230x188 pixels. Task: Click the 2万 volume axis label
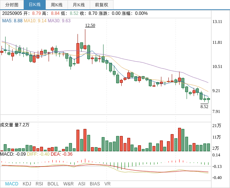click(x=216, y=148)
